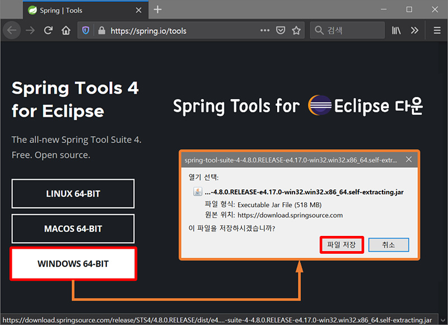
Task: Click the forward navigation arrow
Action: tap(30, 30)
